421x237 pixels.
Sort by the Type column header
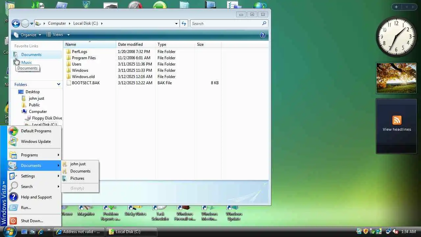(x=175, y=44)
